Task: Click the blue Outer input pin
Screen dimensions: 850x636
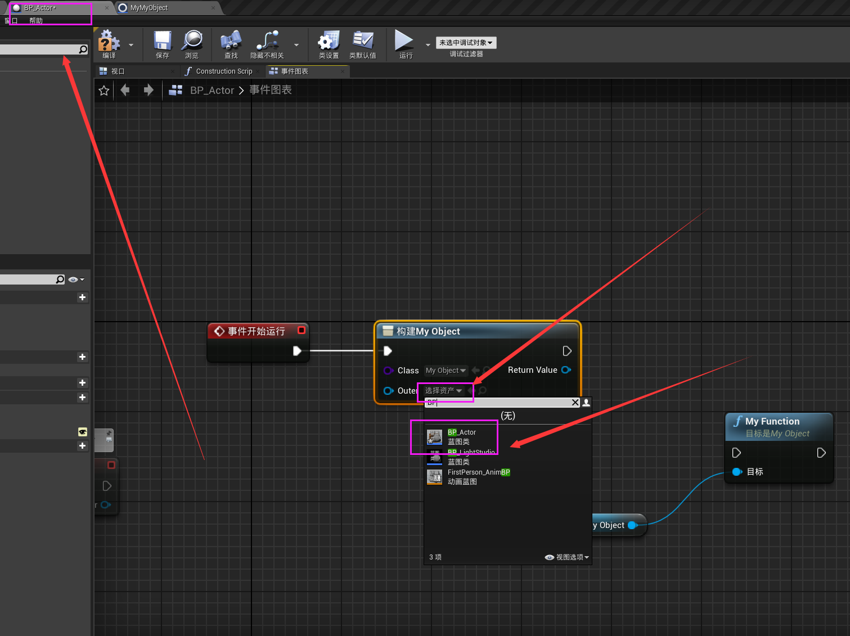Action: [x=388, y=391]
